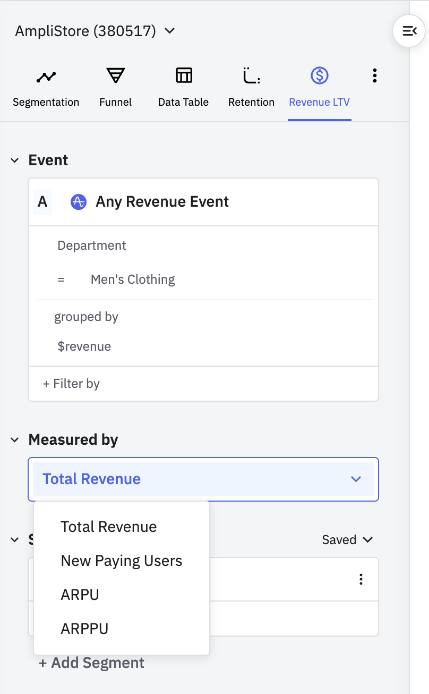The image size is (429, 694).
Task: Collapse the Measured by section
Action: click(15, 440)
